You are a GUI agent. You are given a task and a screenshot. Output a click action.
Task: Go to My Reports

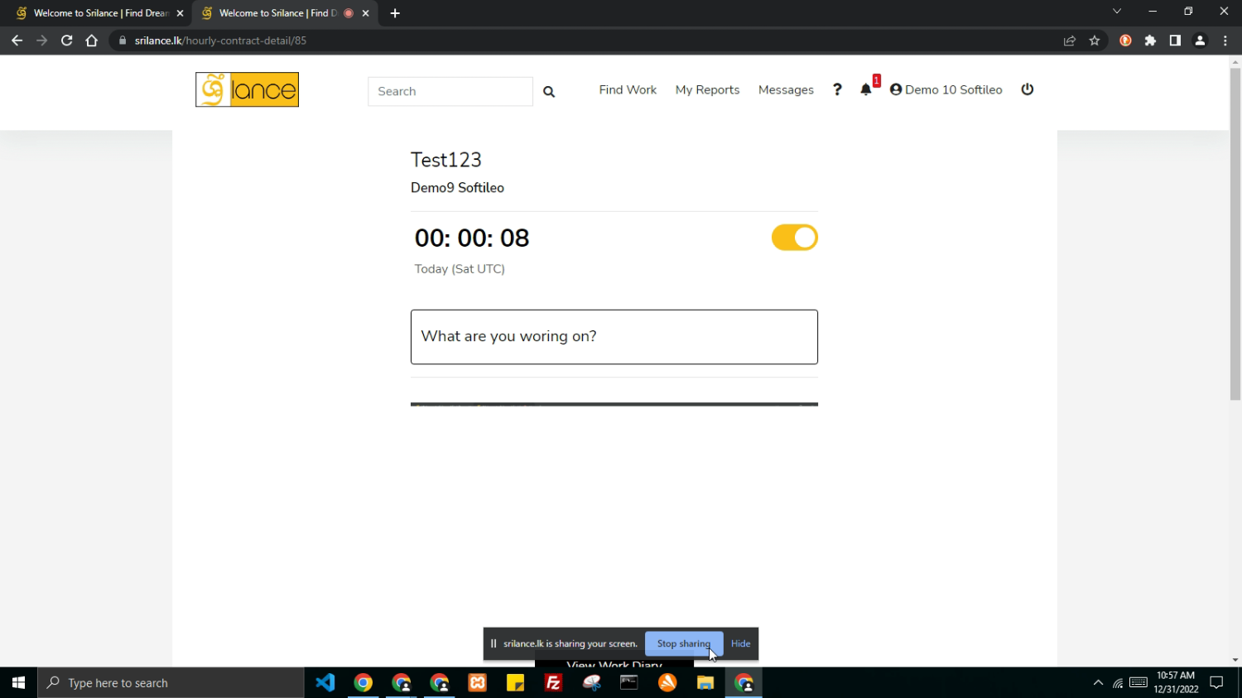click(x=707, y=89)
